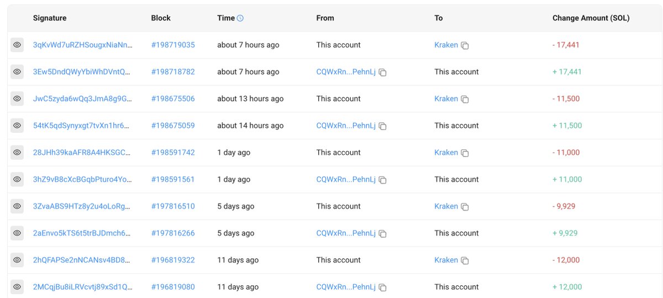Open details eye icon for 3Ew5DndQWyY transaction

click(x=17, y=72)
